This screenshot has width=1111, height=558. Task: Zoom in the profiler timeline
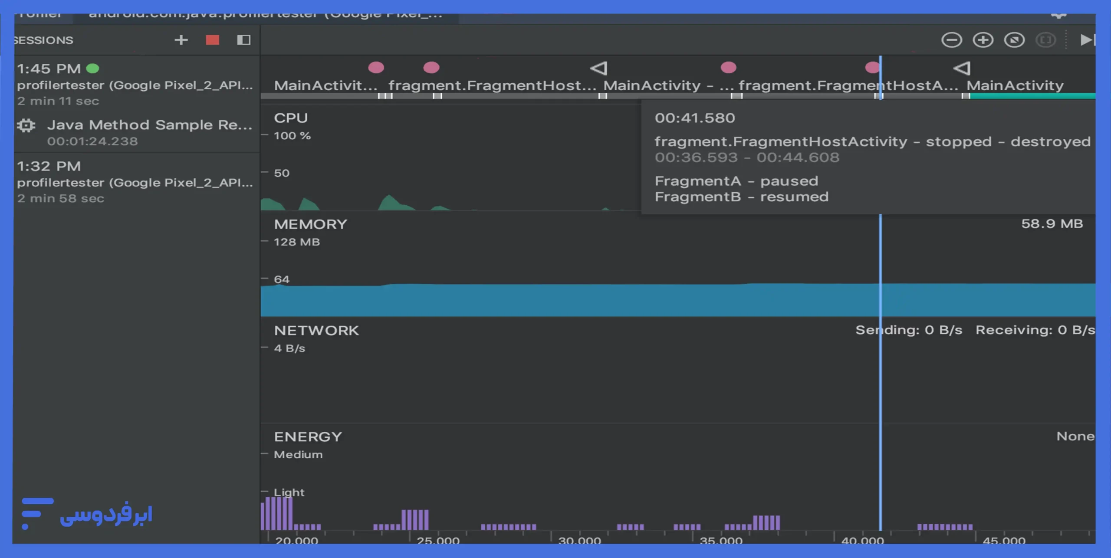click(x=983, y=40)
